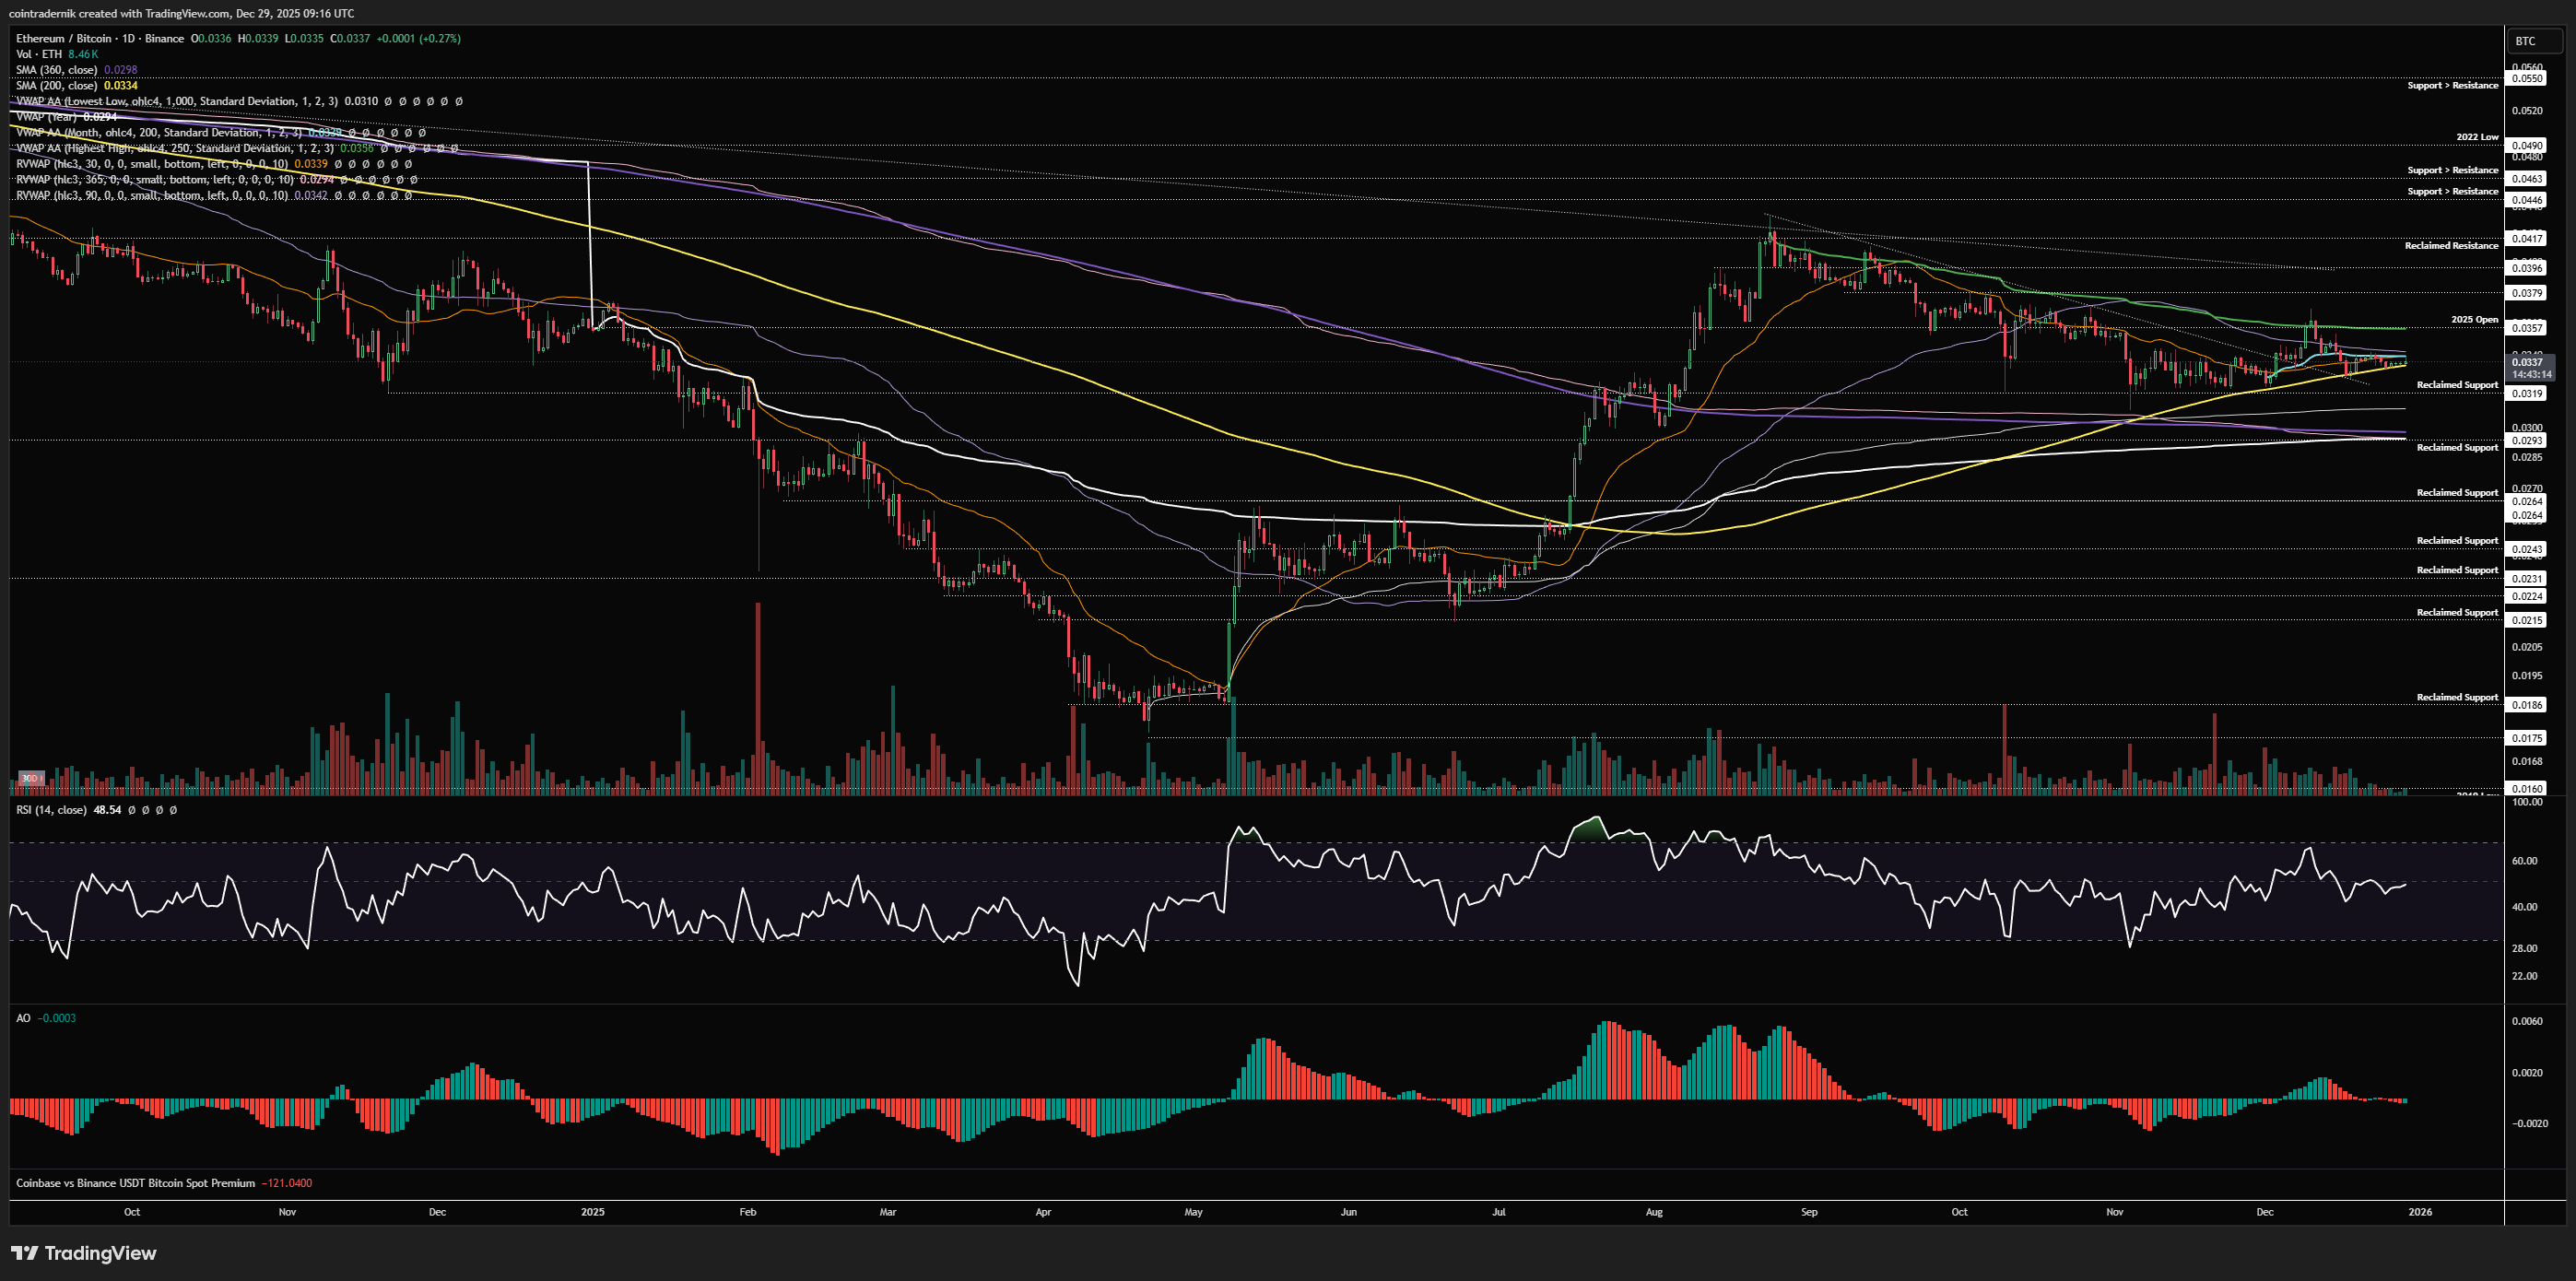Click the 30D badge above the volume bars
The width and height of the screenshot is (2576, 1281).
[x=30, y=778]
